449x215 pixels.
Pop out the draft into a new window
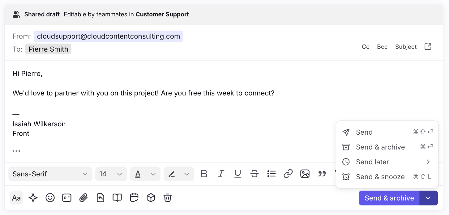click(428, 47)
